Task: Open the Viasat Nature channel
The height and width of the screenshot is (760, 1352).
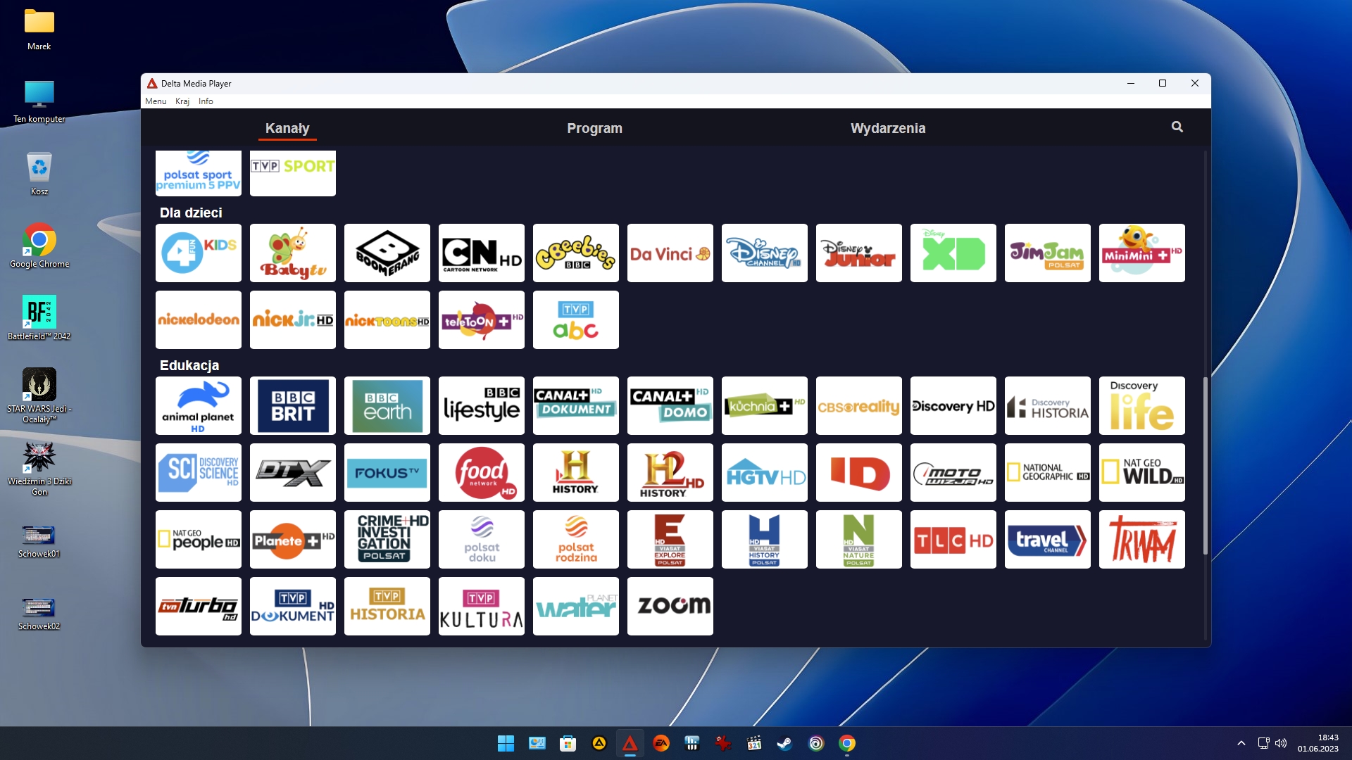Action: [859, 540]
